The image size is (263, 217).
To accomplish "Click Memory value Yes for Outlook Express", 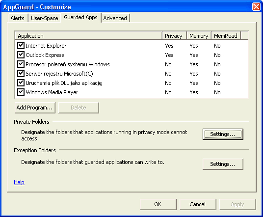I will coord(194,55).
